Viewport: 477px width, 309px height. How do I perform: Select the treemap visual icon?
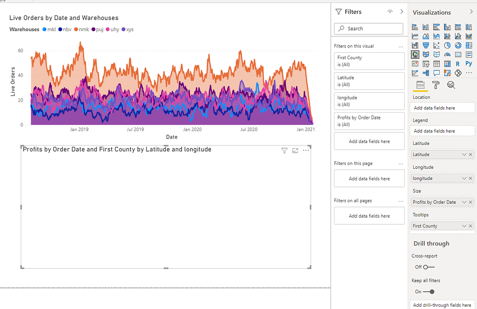click(469, 45)
